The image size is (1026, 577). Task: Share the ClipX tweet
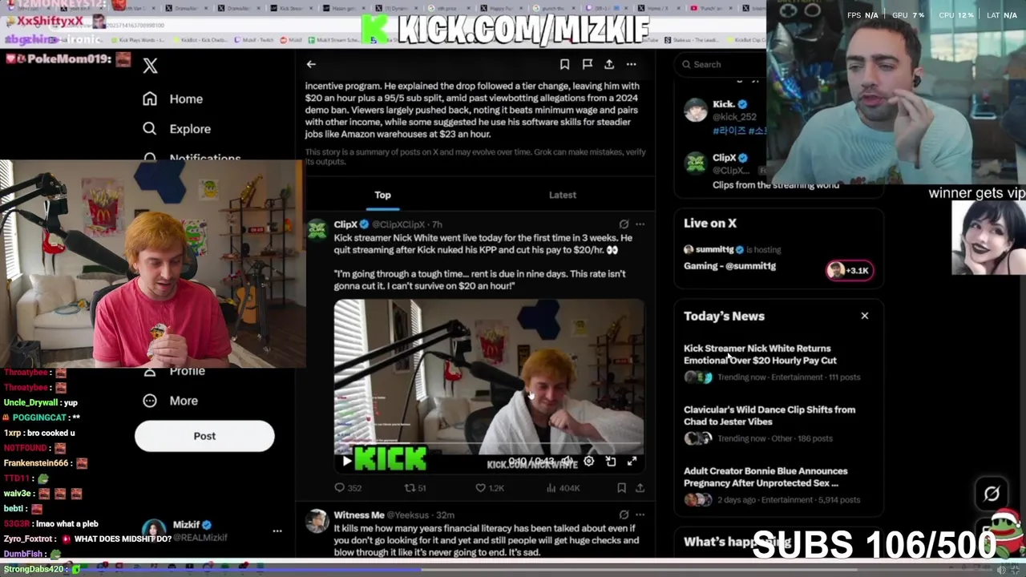(x=640, y=487)
